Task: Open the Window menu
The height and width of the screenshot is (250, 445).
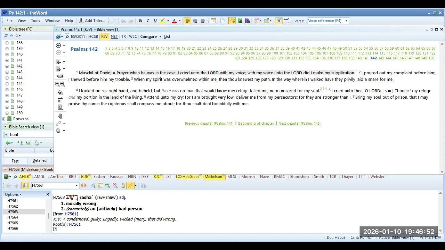Action: [x=52, y=21]
